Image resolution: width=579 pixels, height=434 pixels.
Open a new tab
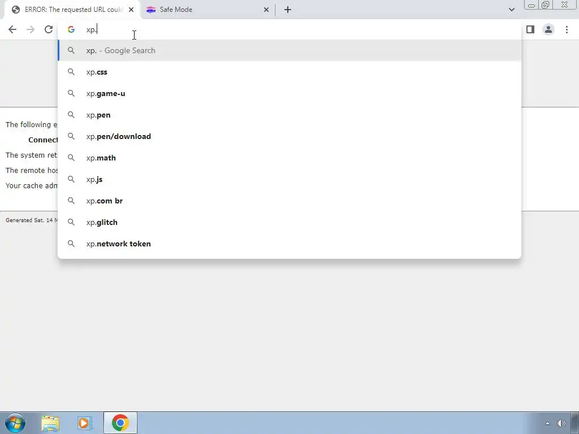point(288,10)
